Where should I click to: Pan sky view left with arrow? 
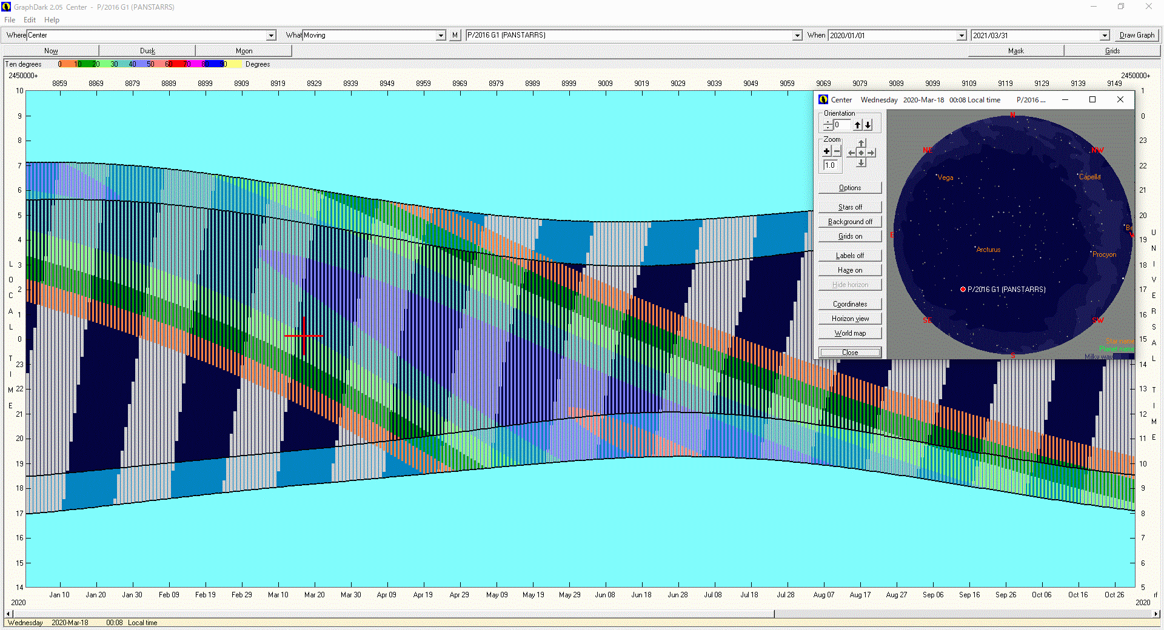point(851,153)
